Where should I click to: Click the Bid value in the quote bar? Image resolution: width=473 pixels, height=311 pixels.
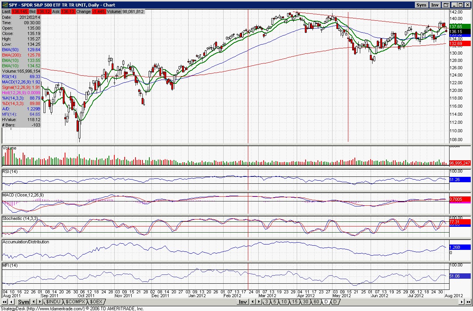pos(44,12)
